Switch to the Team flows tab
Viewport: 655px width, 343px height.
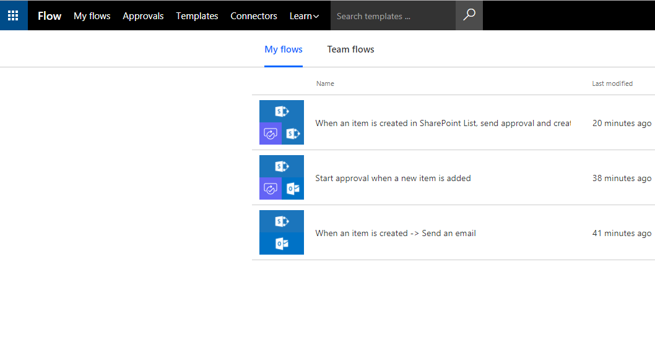coord(350,49)
